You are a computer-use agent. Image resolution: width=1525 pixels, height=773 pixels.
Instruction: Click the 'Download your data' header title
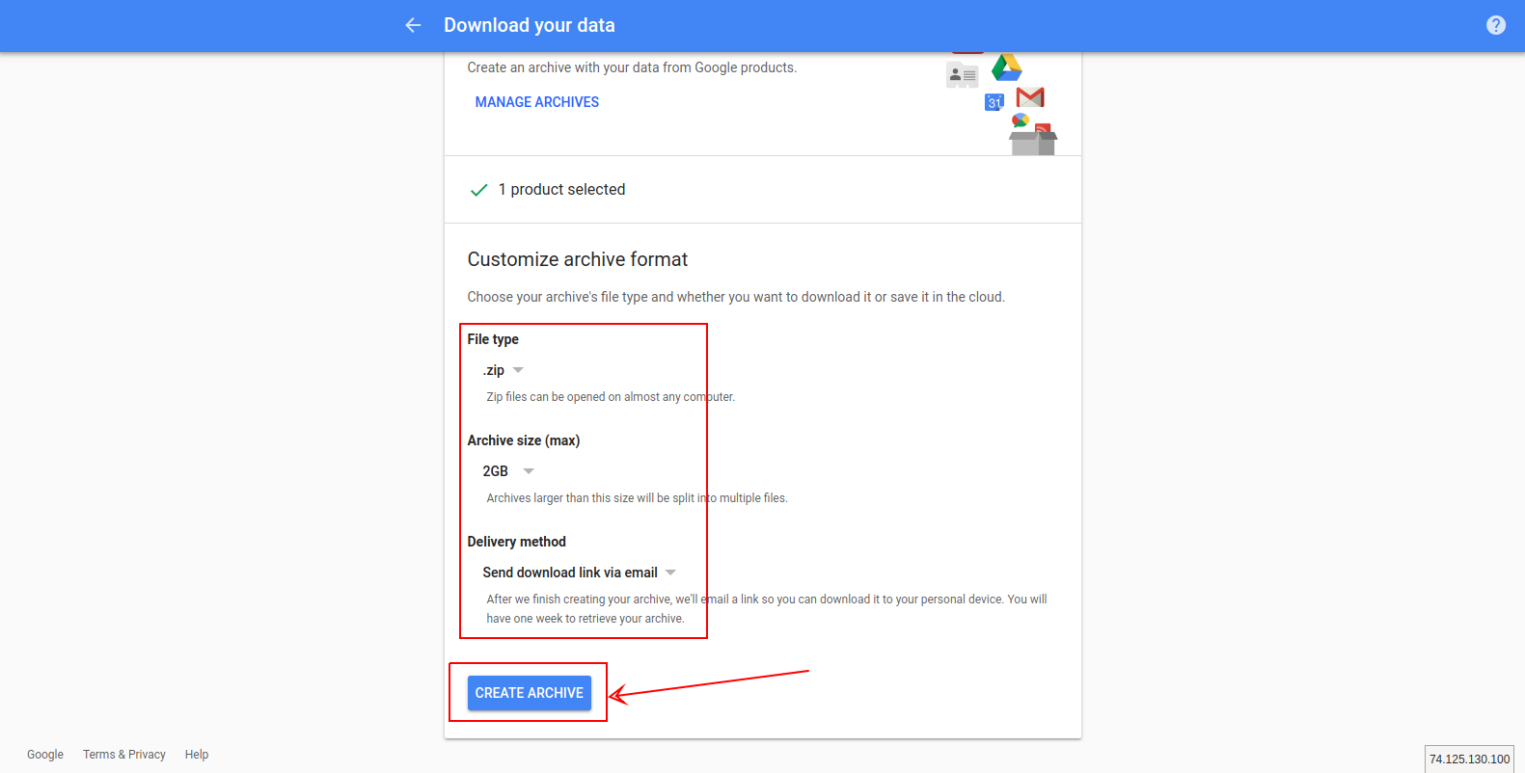529,25
